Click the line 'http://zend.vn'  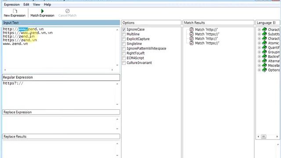(18, 36)
